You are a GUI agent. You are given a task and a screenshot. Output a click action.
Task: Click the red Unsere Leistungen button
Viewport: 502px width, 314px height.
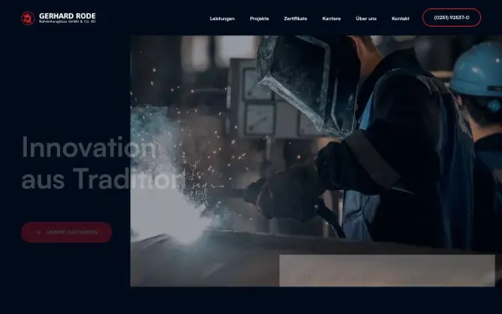67,232
